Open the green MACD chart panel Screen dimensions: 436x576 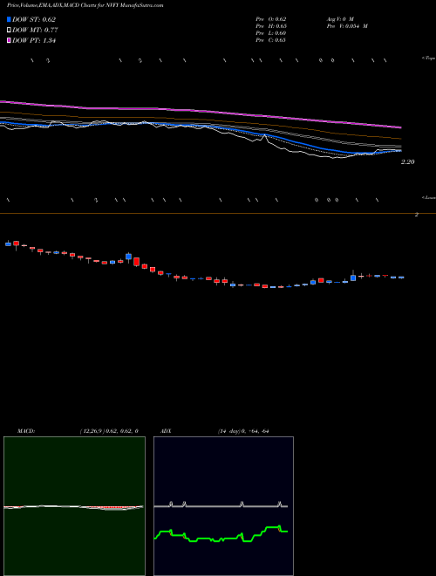click(x=74, y=506)
